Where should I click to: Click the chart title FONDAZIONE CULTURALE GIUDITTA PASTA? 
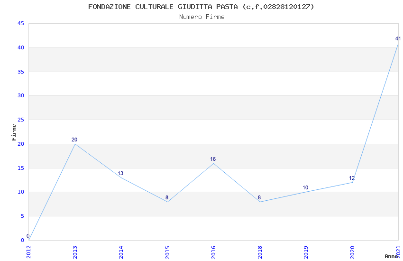tap(201, 7)
